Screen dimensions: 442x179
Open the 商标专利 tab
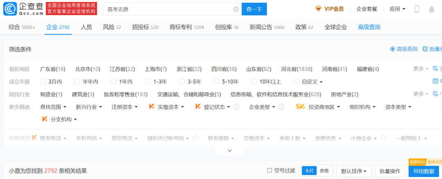187,27
